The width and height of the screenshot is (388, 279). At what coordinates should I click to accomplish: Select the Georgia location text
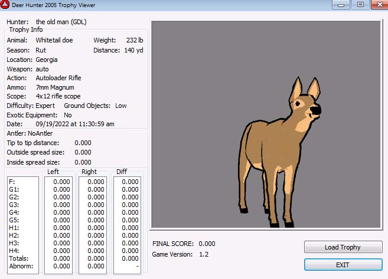(47, 60)
